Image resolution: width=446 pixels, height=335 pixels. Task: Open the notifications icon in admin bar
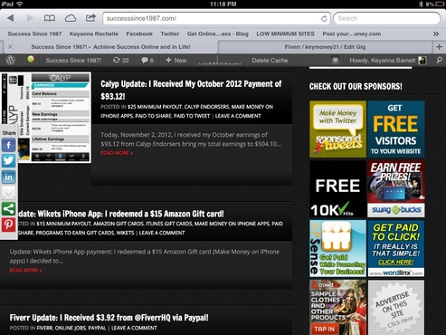coord(335,61)
